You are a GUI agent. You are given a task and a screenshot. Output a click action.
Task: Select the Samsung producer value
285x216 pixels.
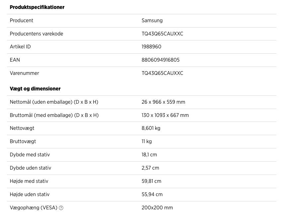coord(152,21)
